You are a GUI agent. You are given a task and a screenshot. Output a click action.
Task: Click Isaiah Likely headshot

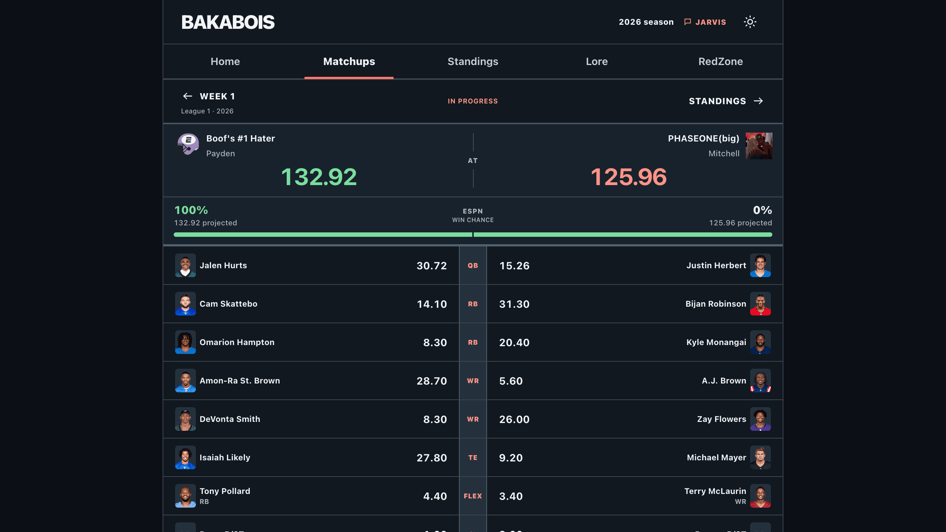pyautogui.click(x=186, y=457)
